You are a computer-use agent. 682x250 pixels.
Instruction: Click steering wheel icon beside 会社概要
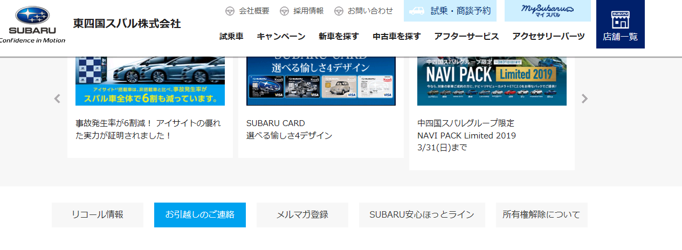[x=230, y=11]
